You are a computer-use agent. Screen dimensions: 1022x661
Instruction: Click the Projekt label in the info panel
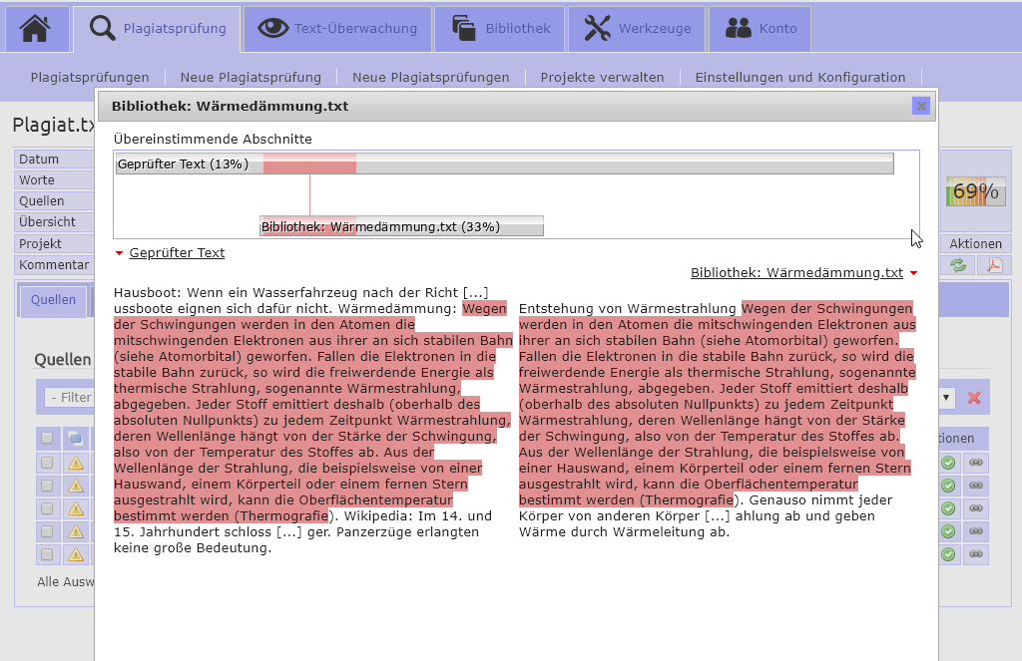tap(40, 243)
